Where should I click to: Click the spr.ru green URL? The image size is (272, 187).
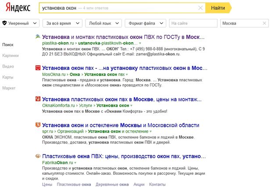point(47,131)
